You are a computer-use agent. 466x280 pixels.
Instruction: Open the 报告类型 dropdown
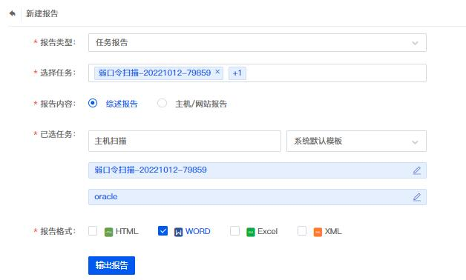pyautogui.click(x=257, y=43)
